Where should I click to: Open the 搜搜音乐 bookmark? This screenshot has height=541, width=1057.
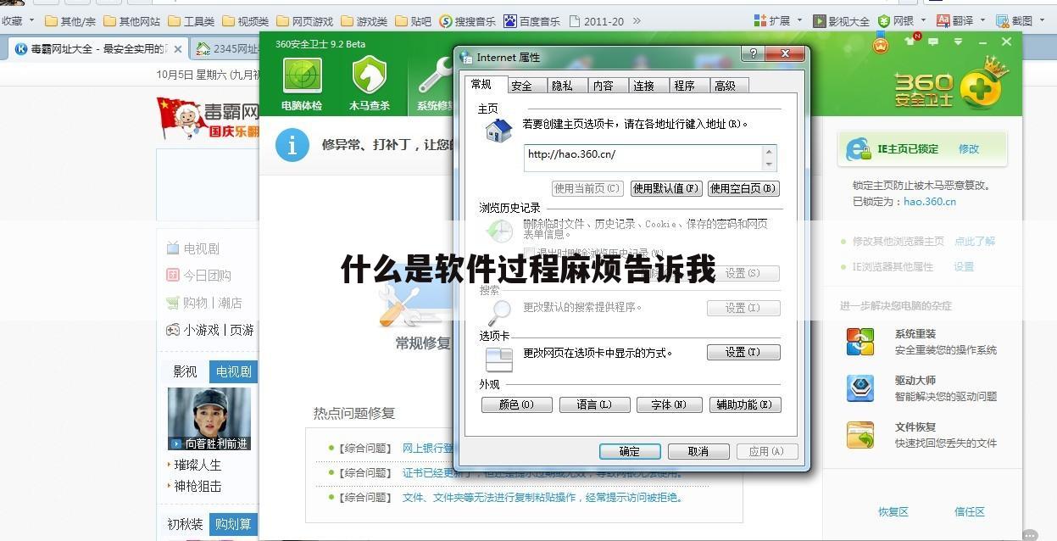tap(467, 21)
